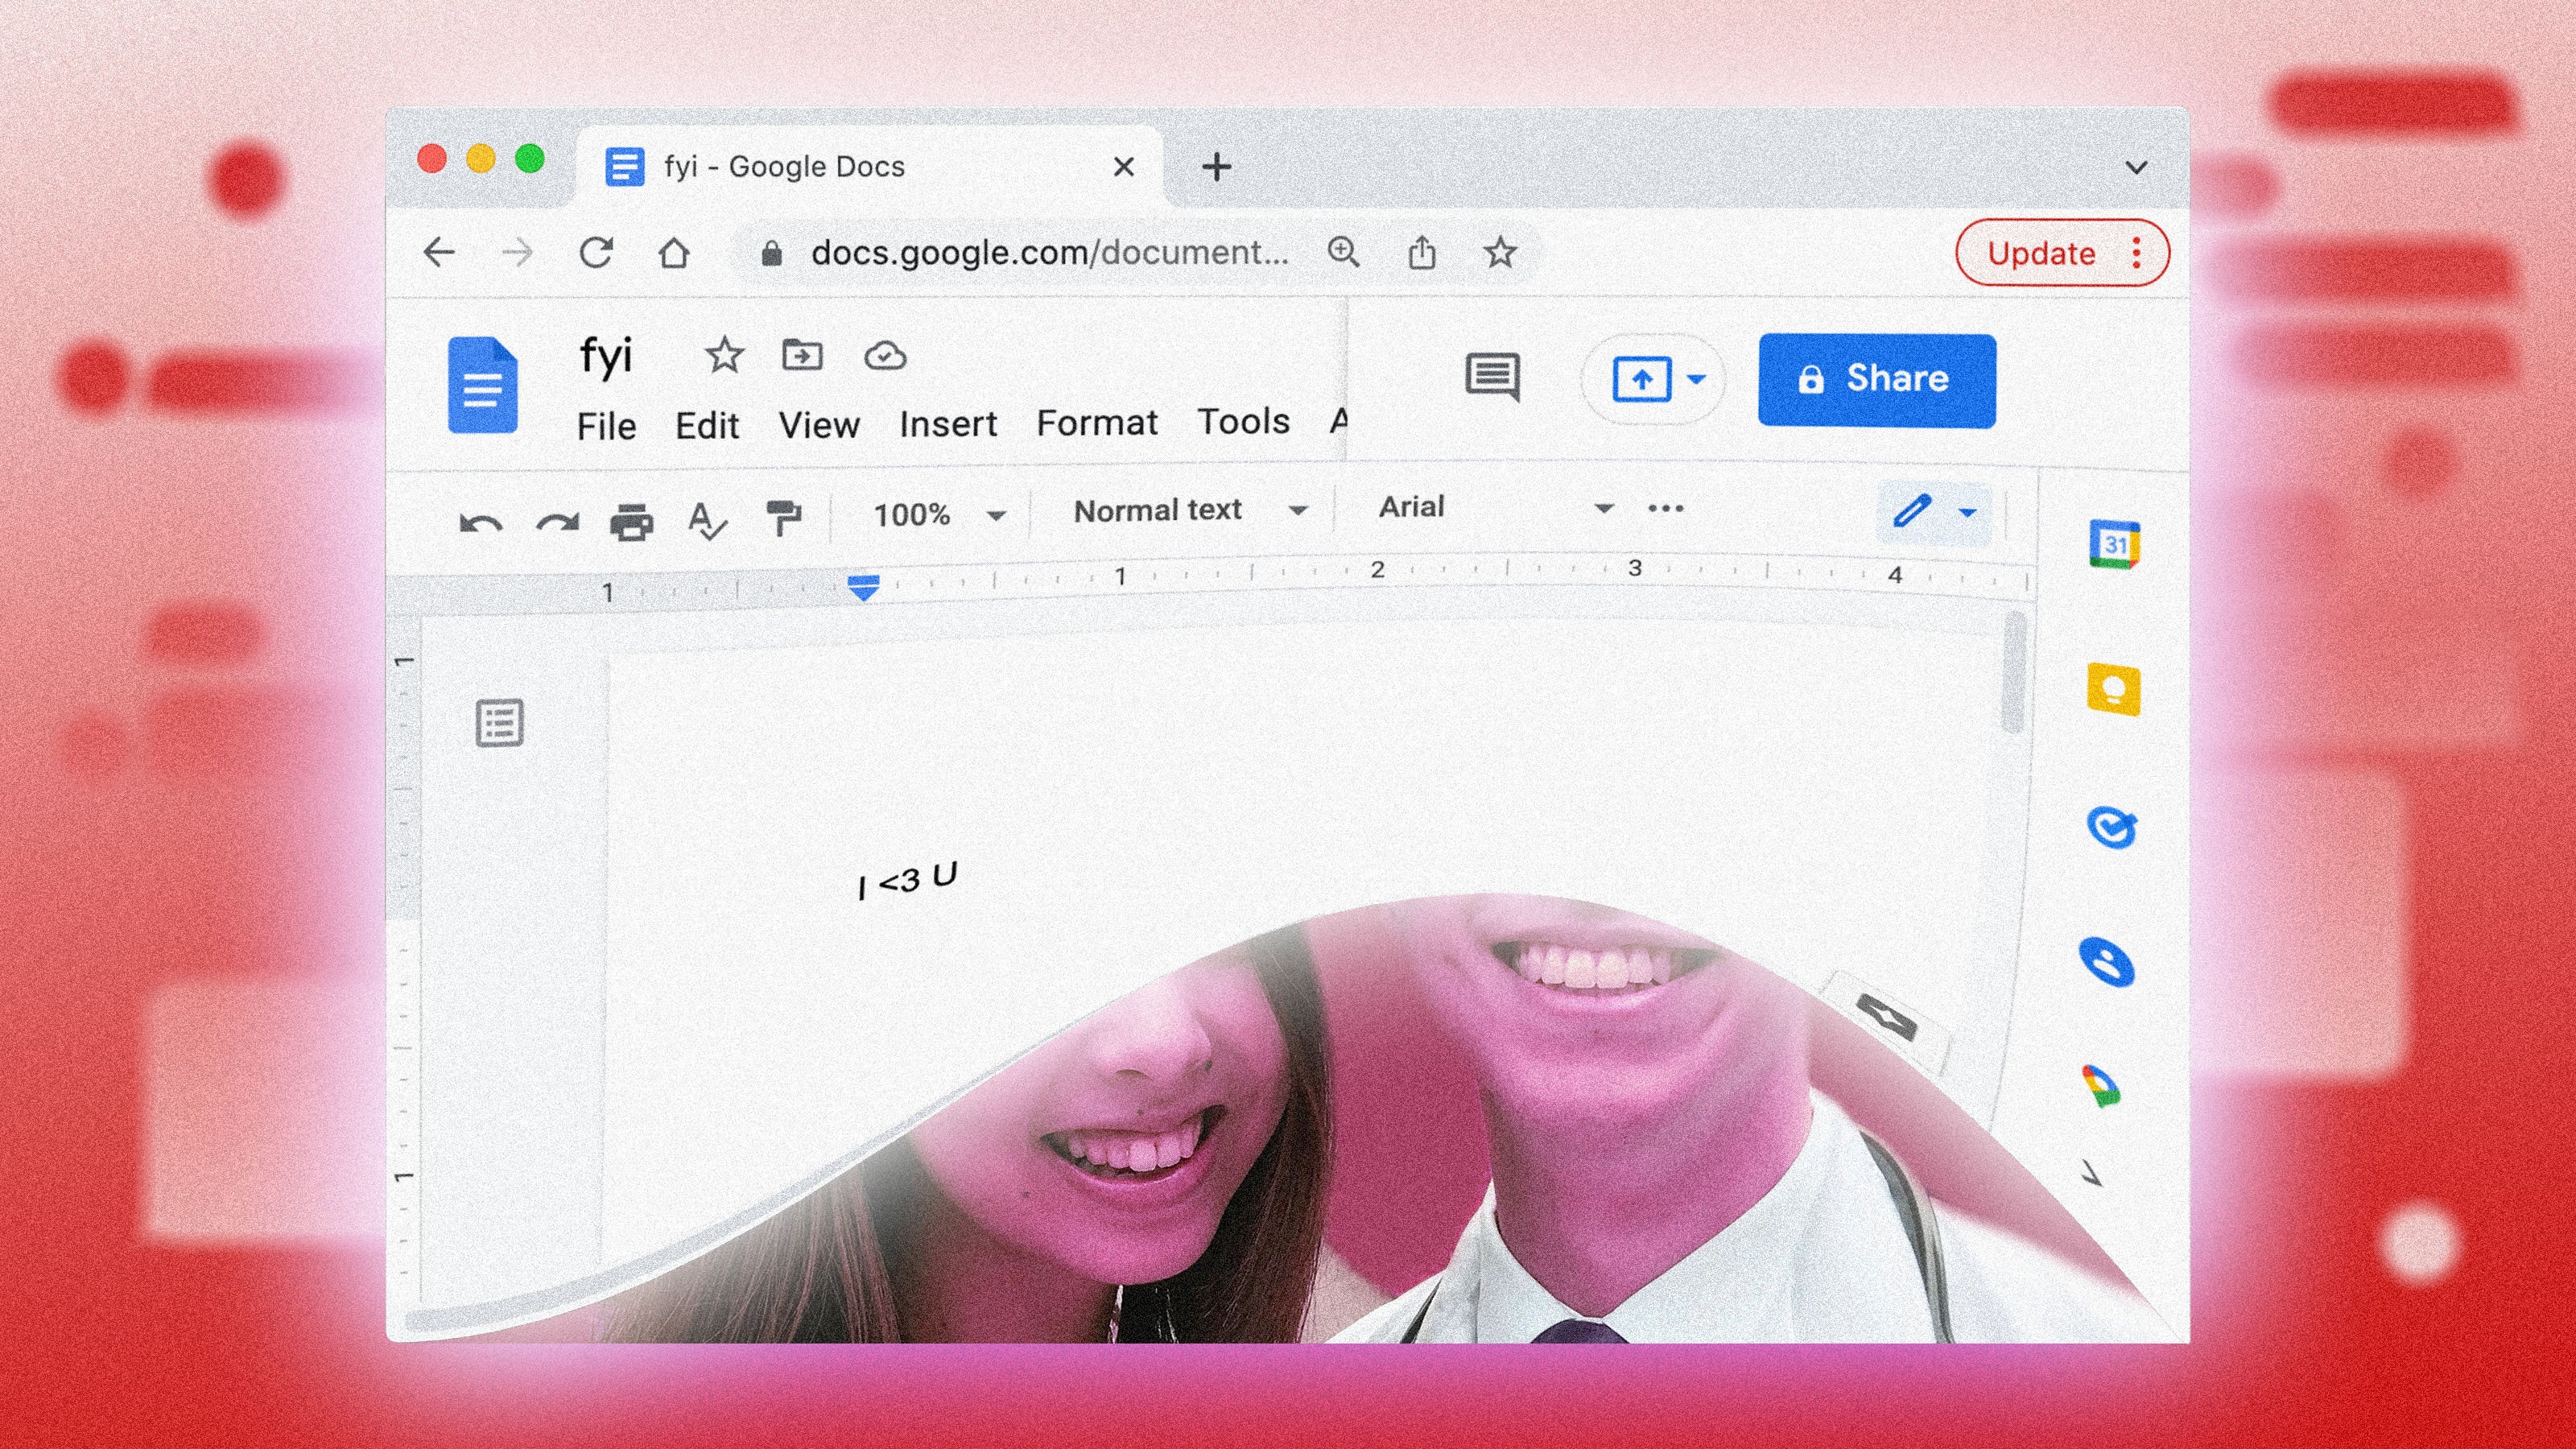This screenshot has height=1449, width=2576.
Task: Open Google Keep side panel
Action: pyautogui.click(x=2113, y=690)
